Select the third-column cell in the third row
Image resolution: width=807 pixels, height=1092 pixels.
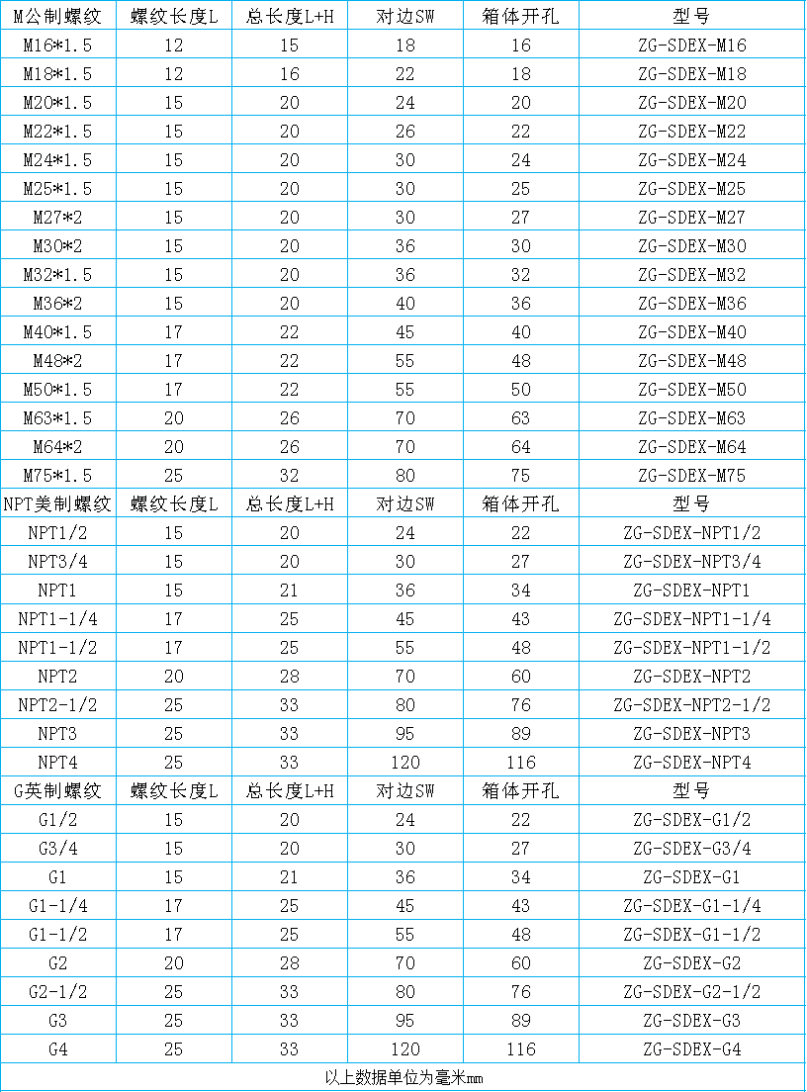[x=290, y=72]
